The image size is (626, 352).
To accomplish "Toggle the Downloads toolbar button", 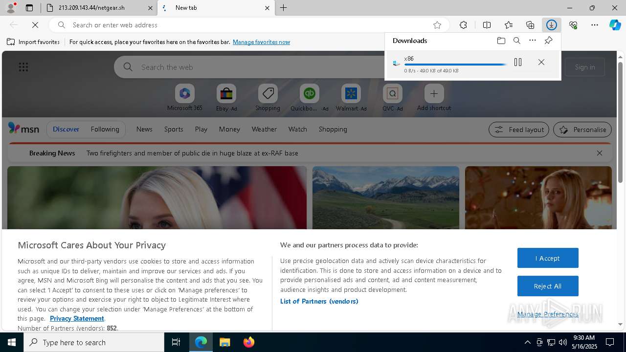I will coord(552,25).
